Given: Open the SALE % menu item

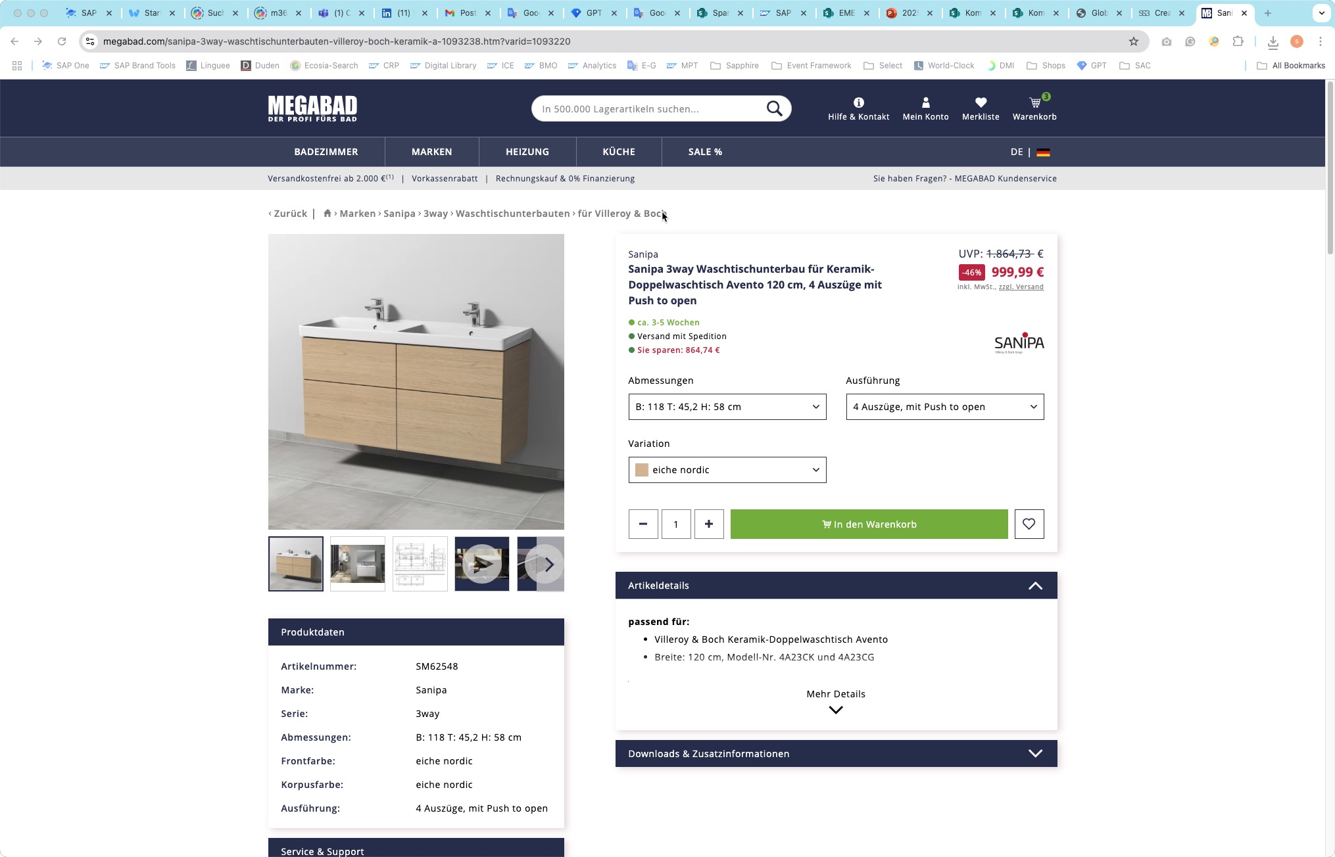Looking at the screenshot, I should tap(705, 152).
